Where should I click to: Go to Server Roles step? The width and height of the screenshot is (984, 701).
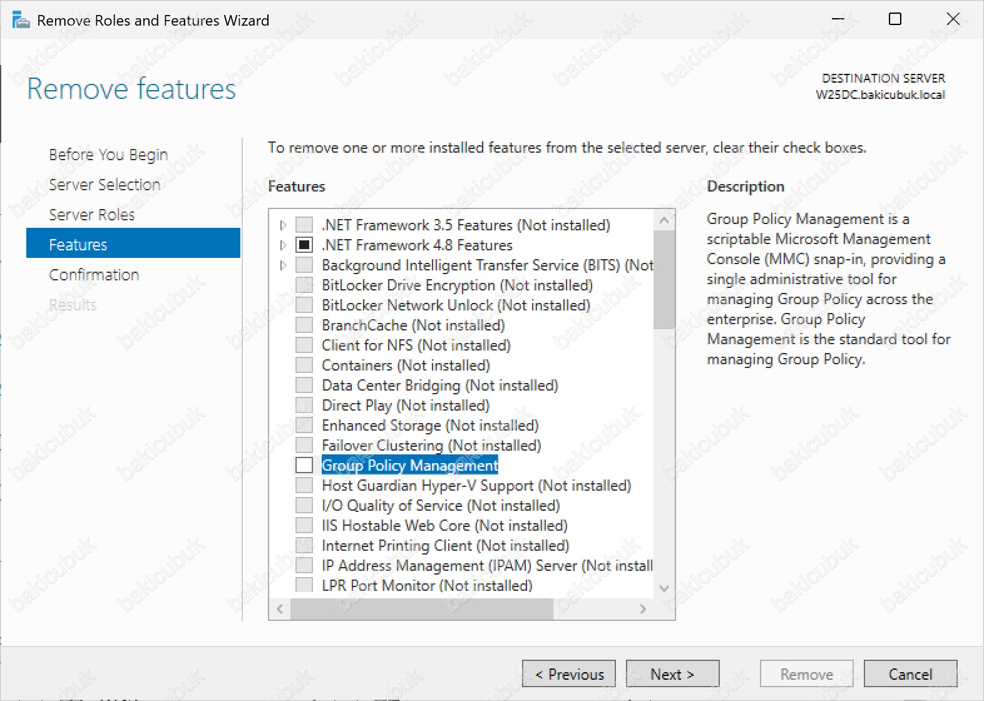(92, 215)
